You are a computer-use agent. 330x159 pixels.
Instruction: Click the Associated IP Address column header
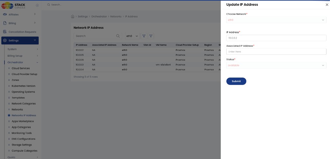point(104,45)
